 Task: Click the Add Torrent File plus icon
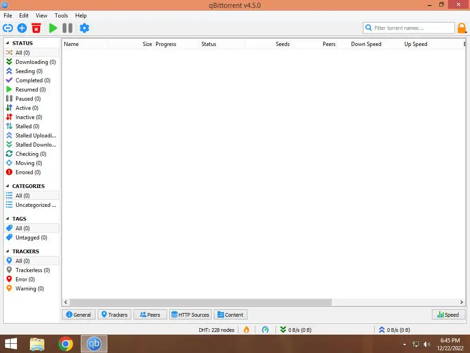click(x=22, y=28)
